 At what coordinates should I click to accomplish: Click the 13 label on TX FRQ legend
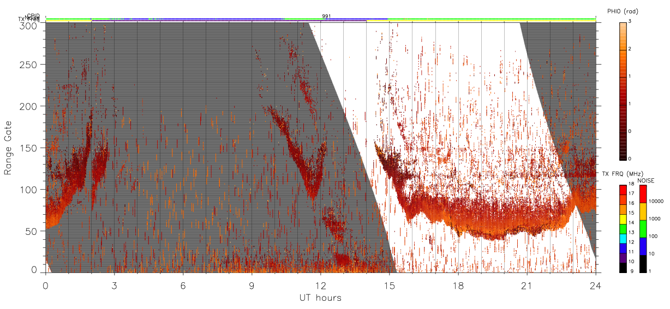click(x=631, y=232)
